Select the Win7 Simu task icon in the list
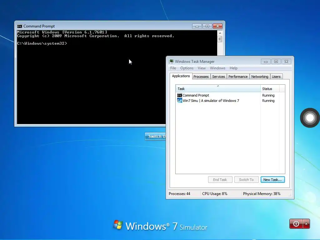 click(180, 100)
